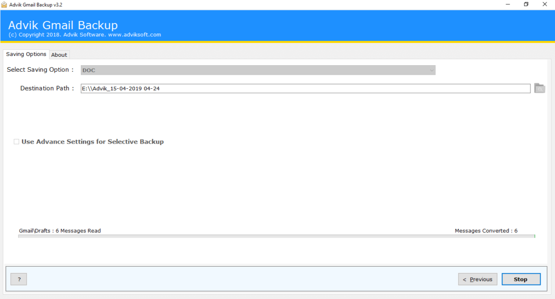
Task: Go back with the Previous button
Action: (x=478, y=279)
